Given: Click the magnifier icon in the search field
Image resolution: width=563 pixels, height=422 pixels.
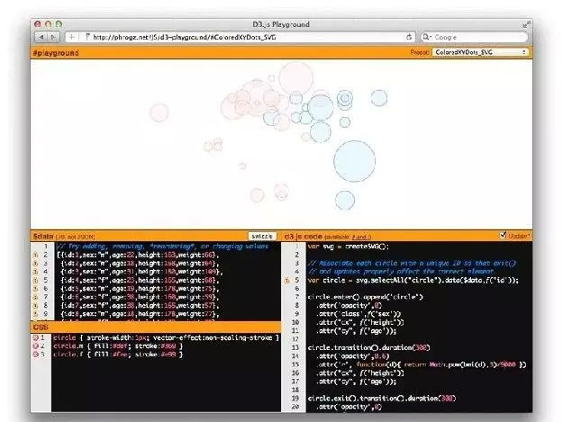Looking at the screenshot, I should pos(426,37).
